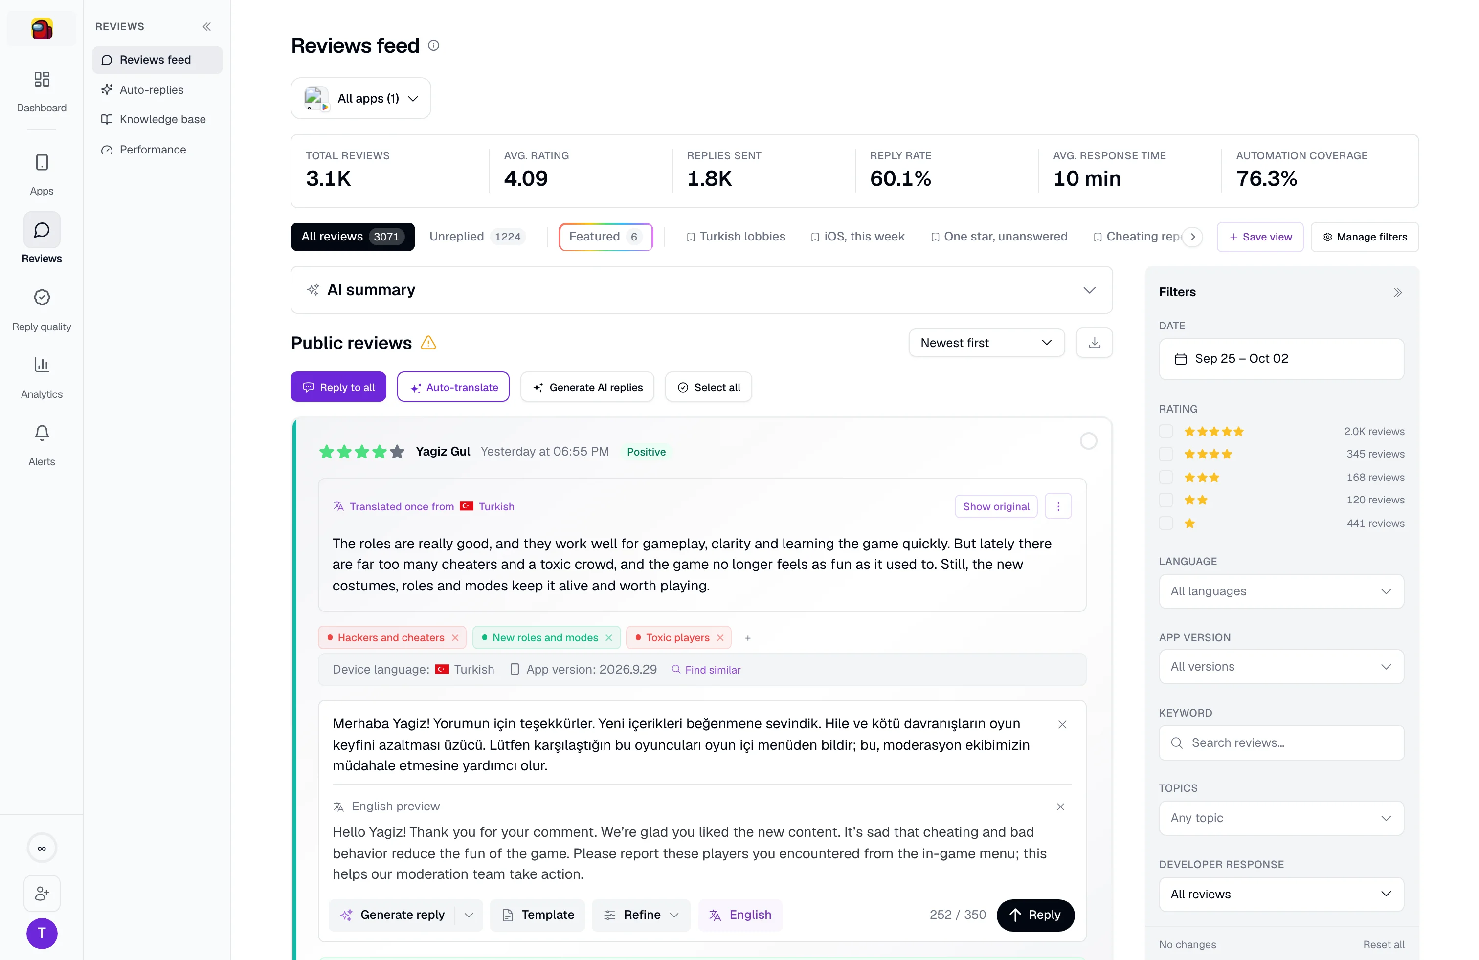Viewport: 1479px width, 960px height.
Task: Open the Refine dropdown
Action: 641,916
